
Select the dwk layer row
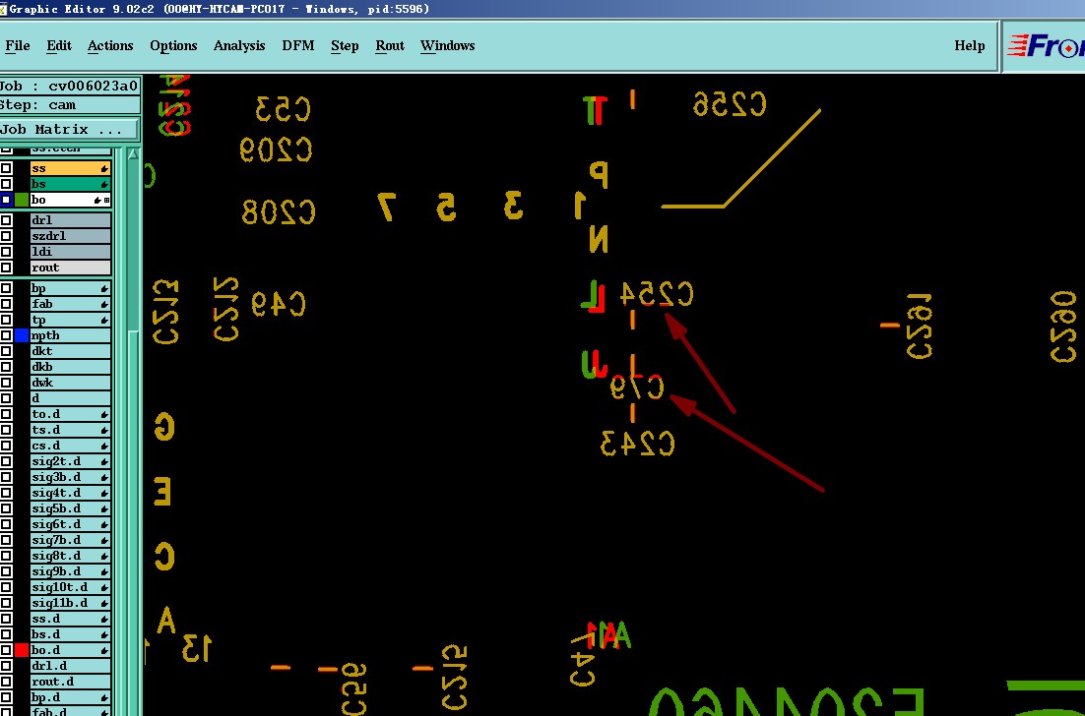coord(71,383)
